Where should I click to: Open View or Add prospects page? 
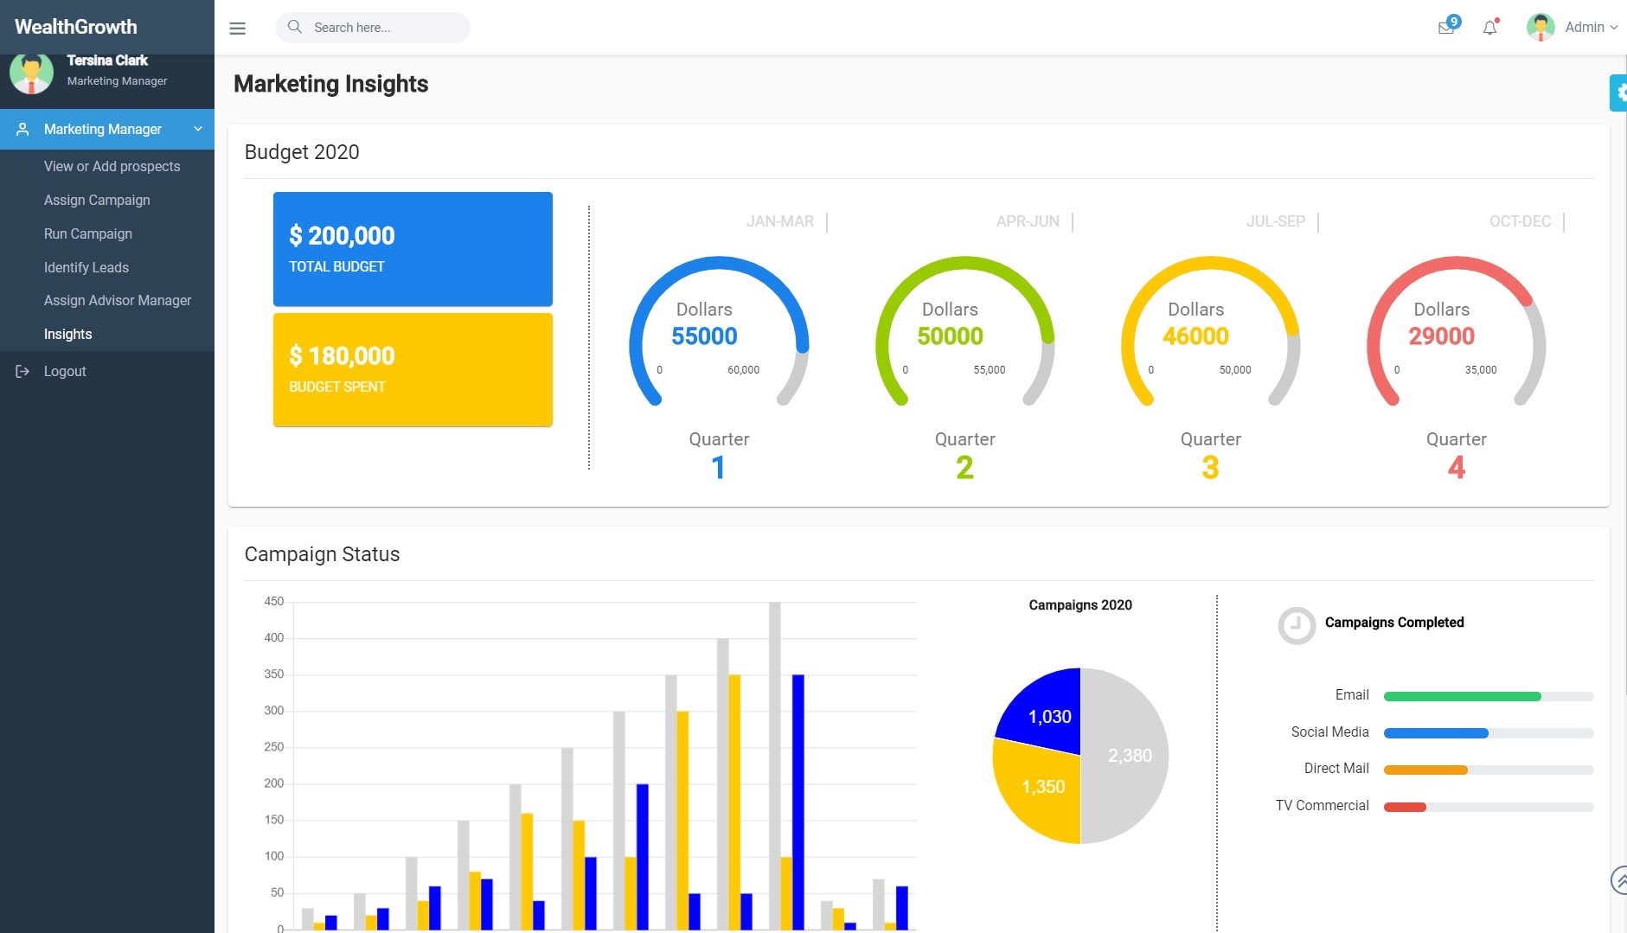point(112,166)
